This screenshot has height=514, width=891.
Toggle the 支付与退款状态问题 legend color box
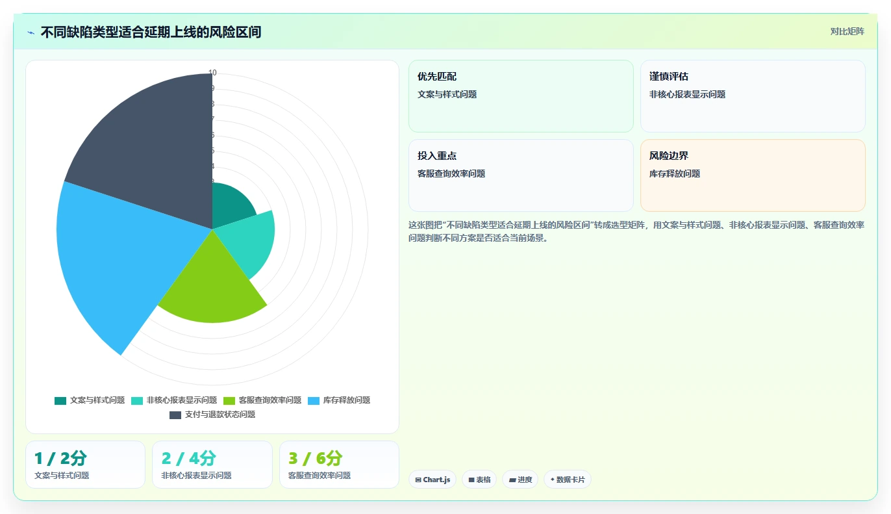click(175, 415)
